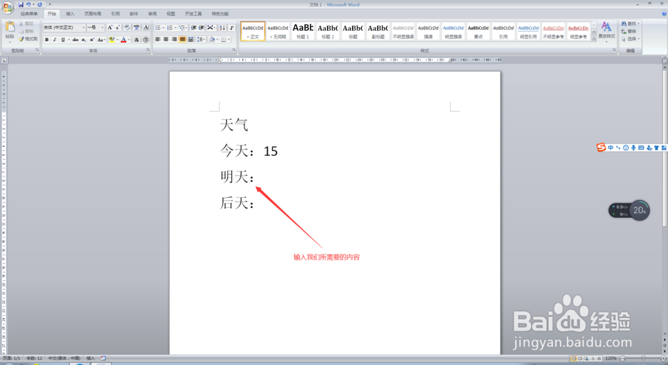Viewport: 668px width, 365px height.
Task: Switch to the 视图 tab
Action: click(170, 13)
